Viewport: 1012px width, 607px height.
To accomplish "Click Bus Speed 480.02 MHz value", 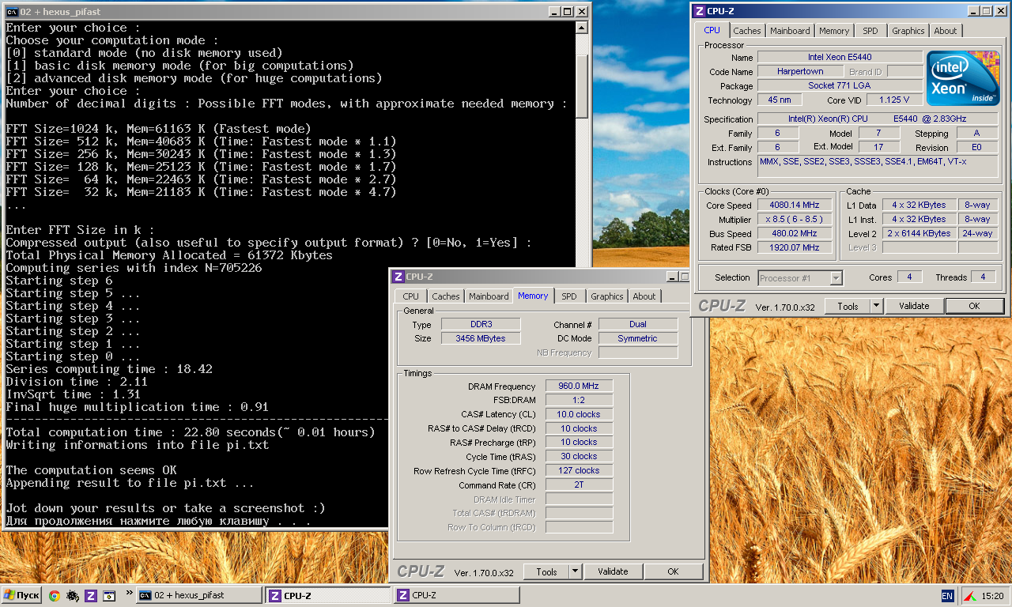I will [794, 233].
